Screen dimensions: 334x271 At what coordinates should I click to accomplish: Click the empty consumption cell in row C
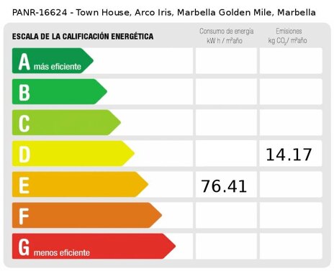[x=226, y=122]
